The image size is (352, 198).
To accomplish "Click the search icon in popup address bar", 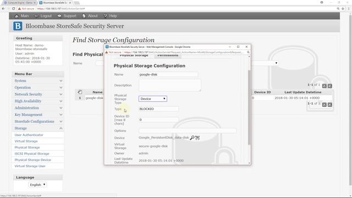I will click(x=248, y=52).
